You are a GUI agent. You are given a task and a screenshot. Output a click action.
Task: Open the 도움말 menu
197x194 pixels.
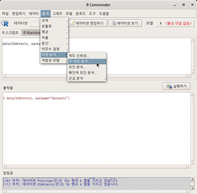click(x=104, y=13)
